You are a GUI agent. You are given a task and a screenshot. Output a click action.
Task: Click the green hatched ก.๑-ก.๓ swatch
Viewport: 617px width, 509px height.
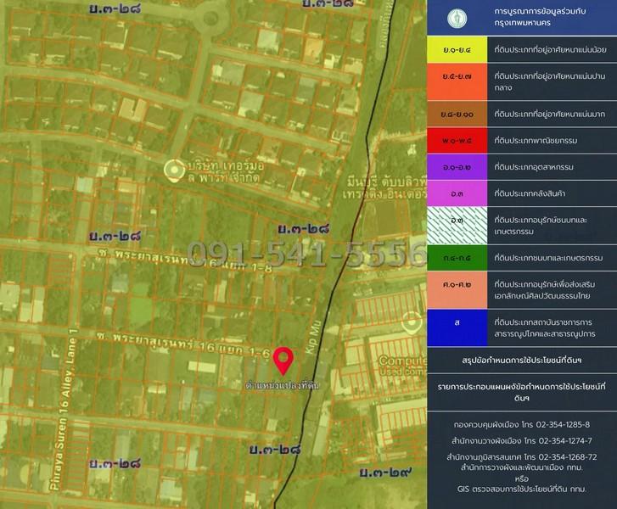pos(457,225)
